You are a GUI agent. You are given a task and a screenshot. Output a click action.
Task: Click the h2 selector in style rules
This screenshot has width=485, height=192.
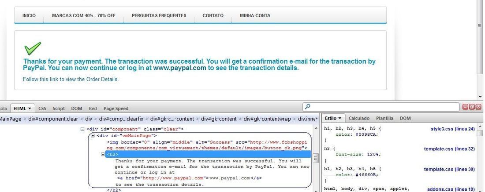tap(327, 149)
